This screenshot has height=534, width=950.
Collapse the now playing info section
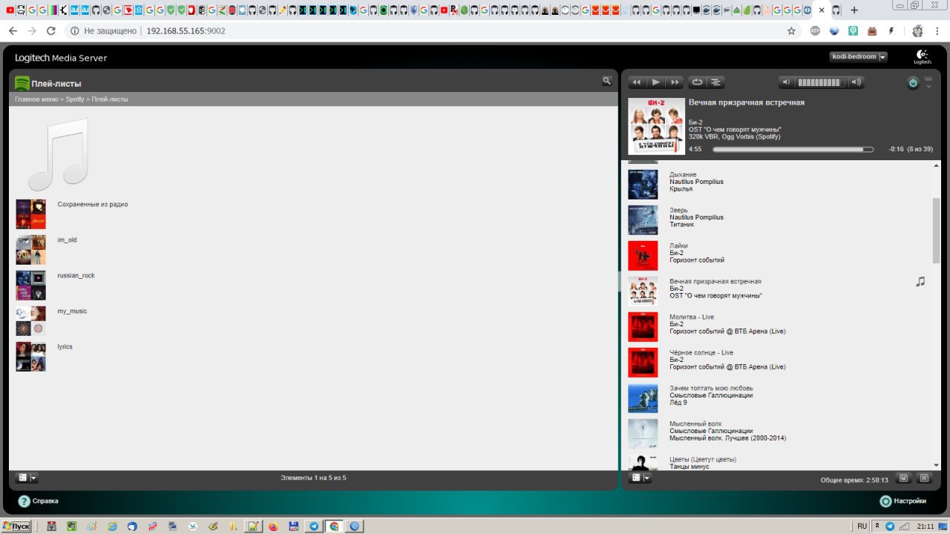click(928, 82)
